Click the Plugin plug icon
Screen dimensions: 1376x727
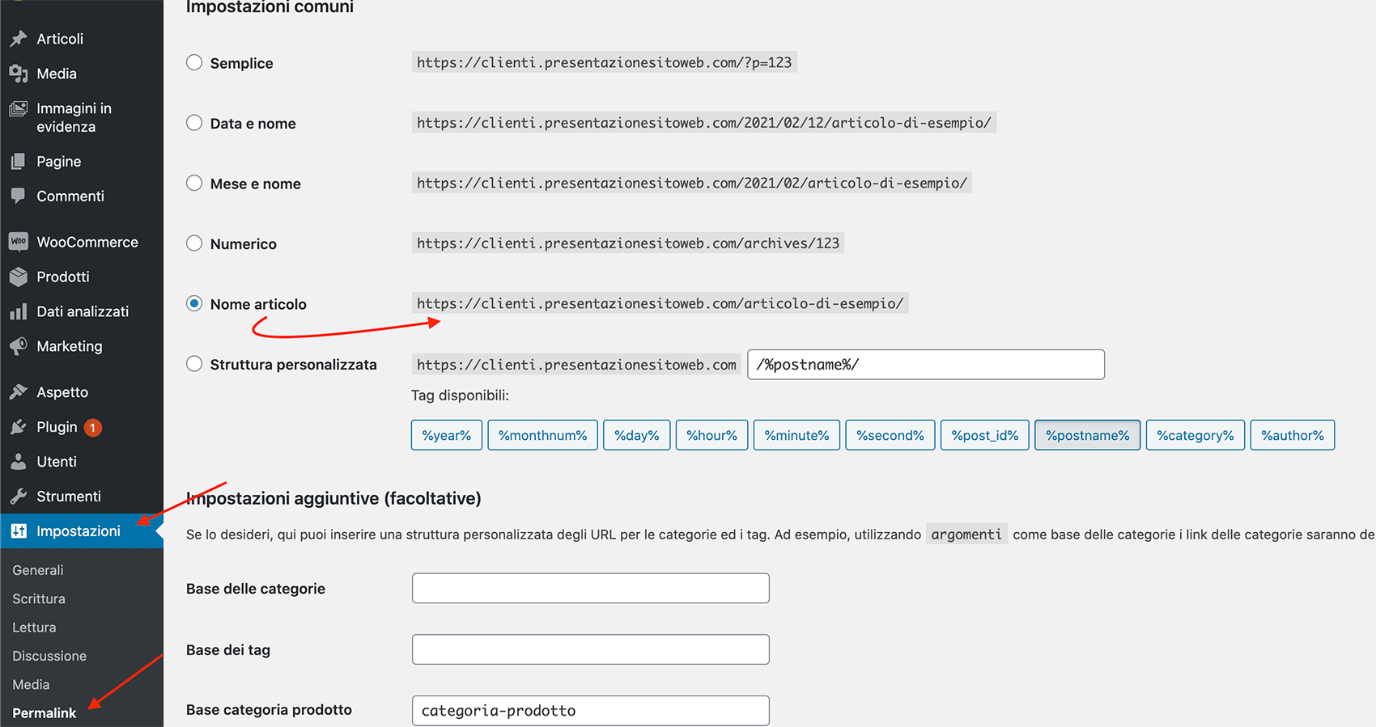pyautogui.click(x=19, y=427)
